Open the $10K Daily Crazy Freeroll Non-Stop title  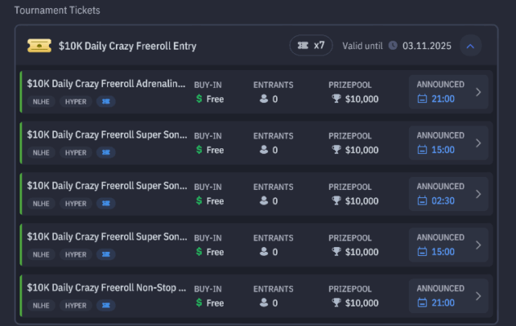[x=106, y=288]
